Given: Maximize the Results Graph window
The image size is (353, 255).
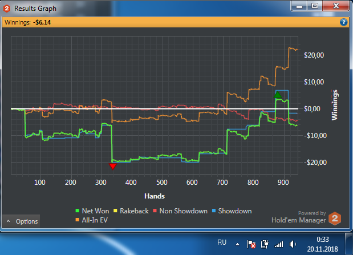Looking at the screenshot, I should point(315,6).
